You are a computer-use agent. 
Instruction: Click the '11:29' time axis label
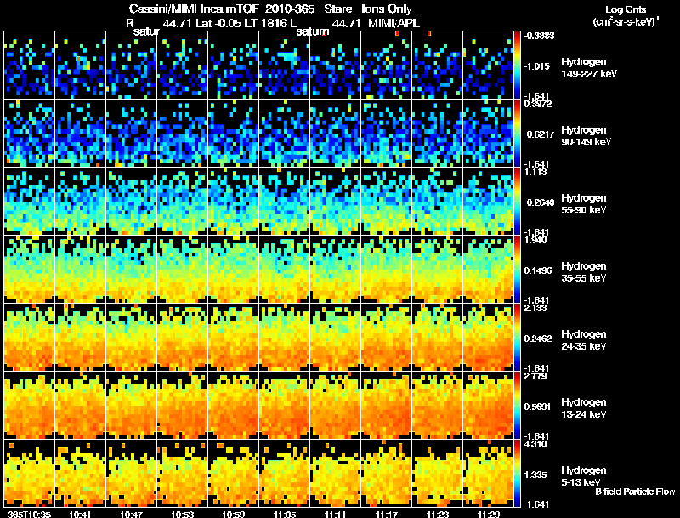pos(489,515)
